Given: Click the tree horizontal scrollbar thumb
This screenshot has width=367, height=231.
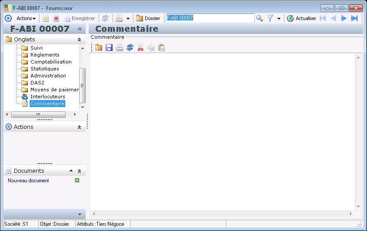Looking at the screenshot, I should (x=38, y=114).
